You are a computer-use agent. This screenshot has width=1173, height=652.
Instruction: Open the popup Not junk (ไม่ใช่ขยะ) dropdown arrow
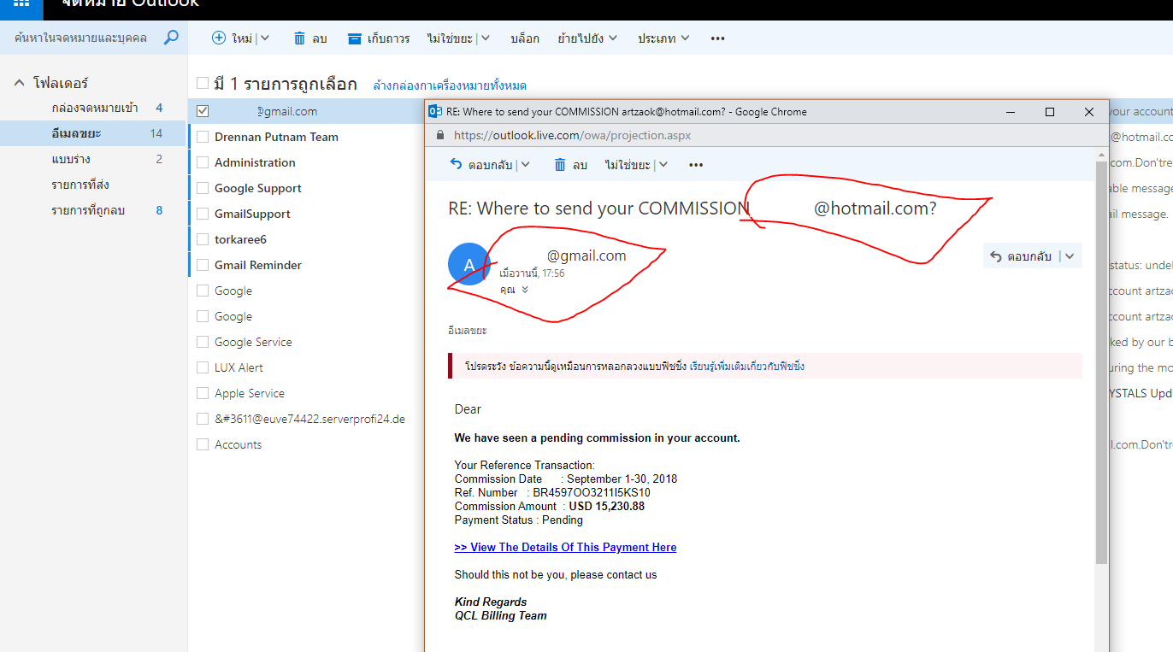(x=663, y=165)
